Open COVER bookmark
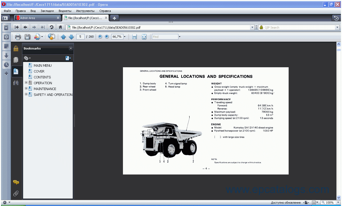 pyautogui.click(x=39, y=71)
